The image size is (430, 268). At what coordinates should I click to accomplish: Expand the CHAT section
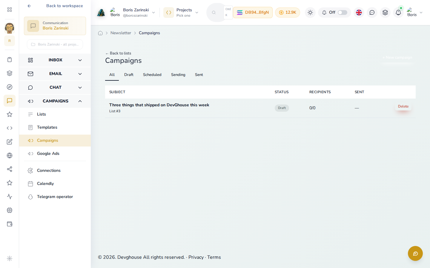point(55,88)
